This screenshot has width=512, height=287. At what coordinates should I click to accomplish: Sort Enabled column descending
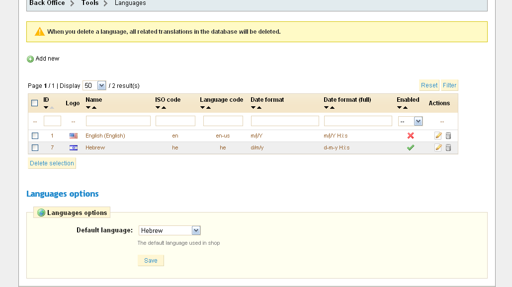[x=399, y=108]
